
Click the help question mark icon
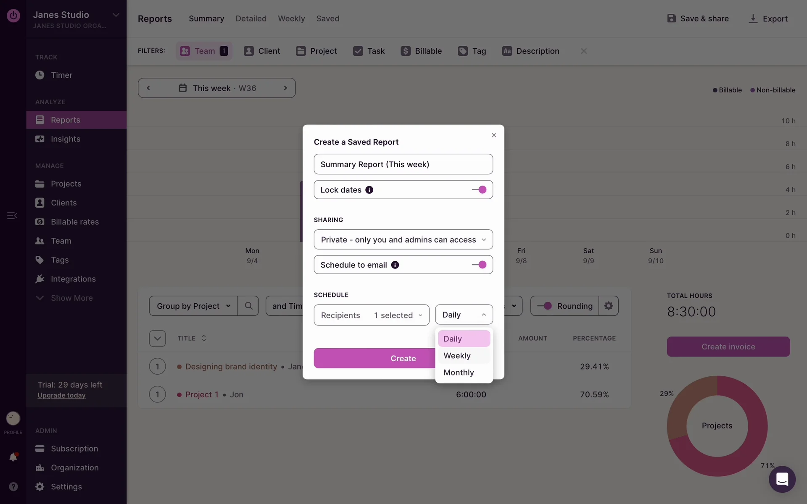tap(13, 486)
